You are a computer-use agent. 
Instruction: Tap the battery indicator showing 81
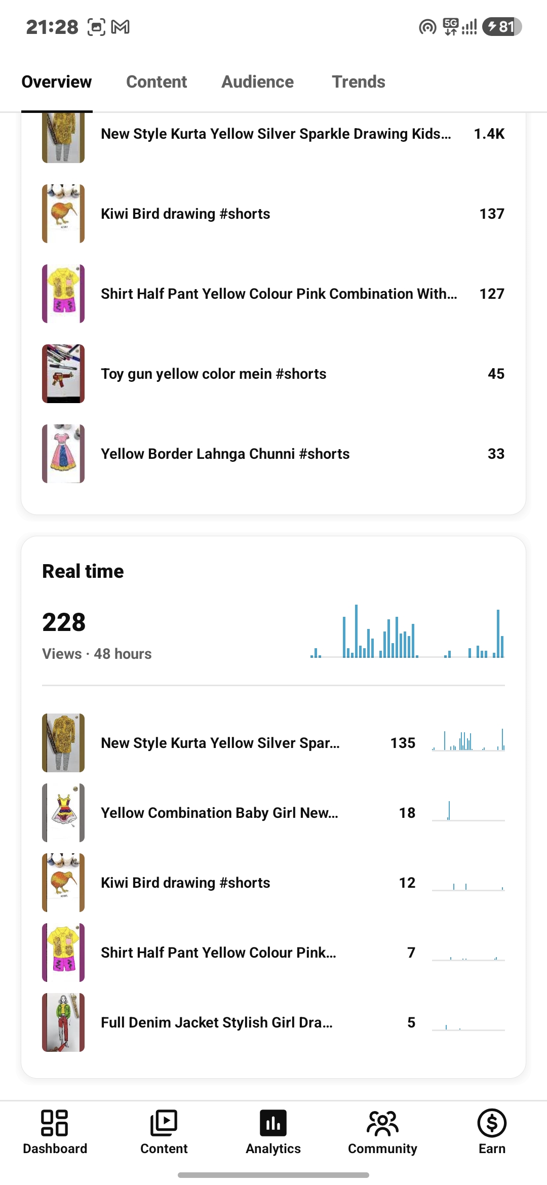(x=502, y=27)
